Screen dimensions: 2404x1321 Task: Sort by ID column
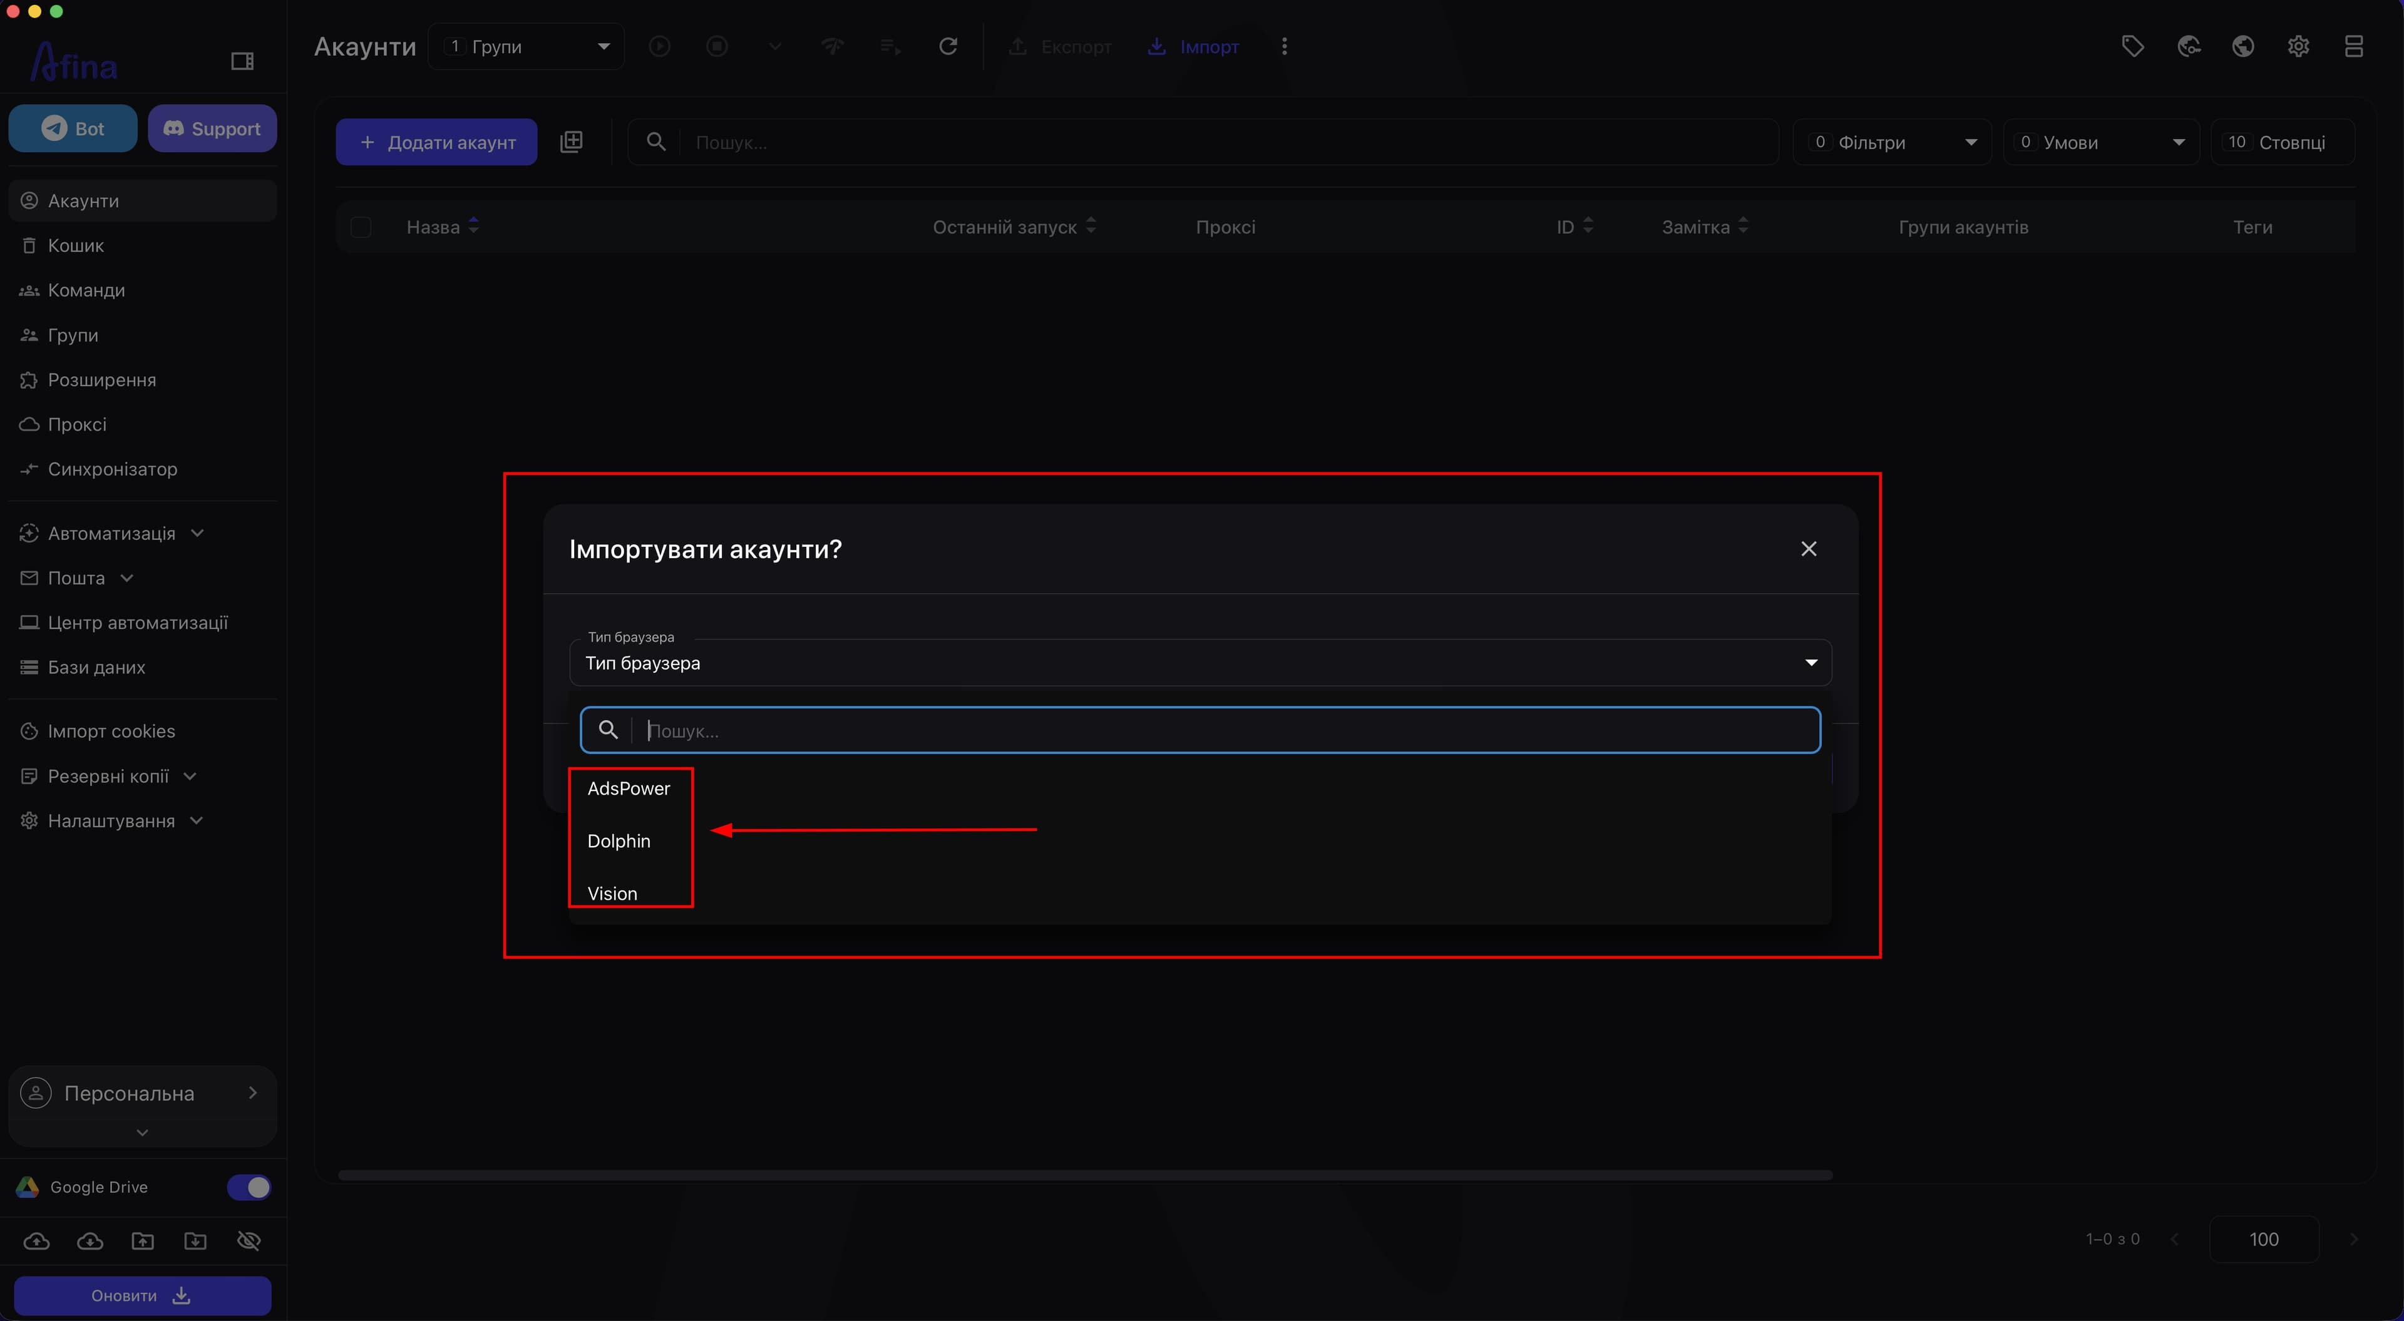pyautogui.click(x=1575, y=227)
